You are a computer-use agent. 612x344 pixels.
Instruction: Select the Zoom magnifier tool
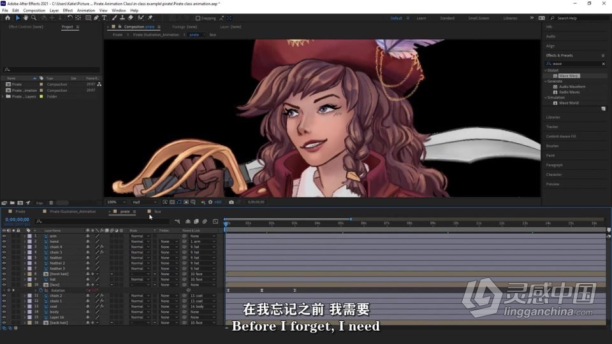click(34, 18)
